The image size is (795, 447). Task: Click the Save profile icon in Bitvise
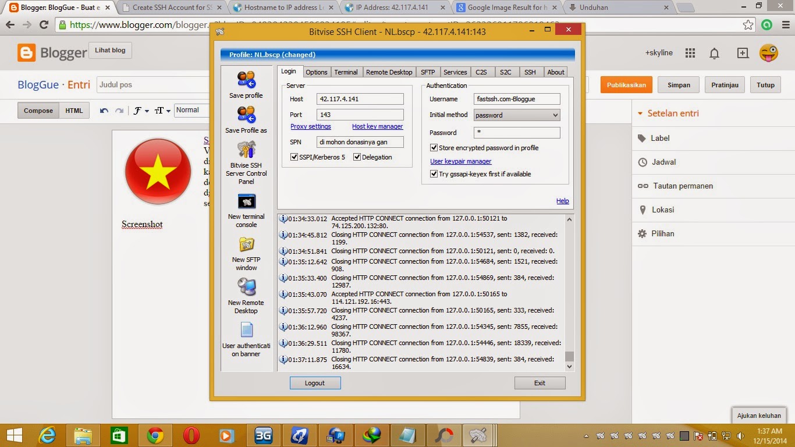(246, 80)
